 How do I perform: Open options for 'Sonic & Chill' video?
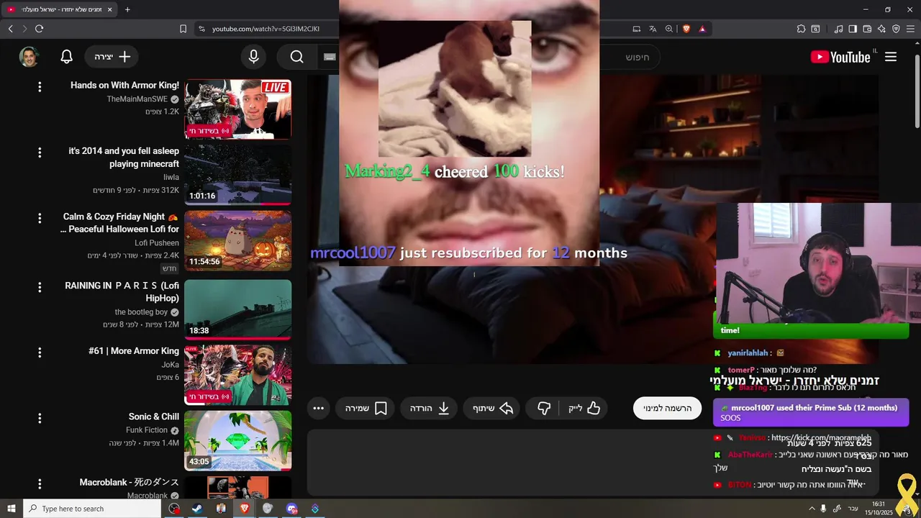(40, 418)
